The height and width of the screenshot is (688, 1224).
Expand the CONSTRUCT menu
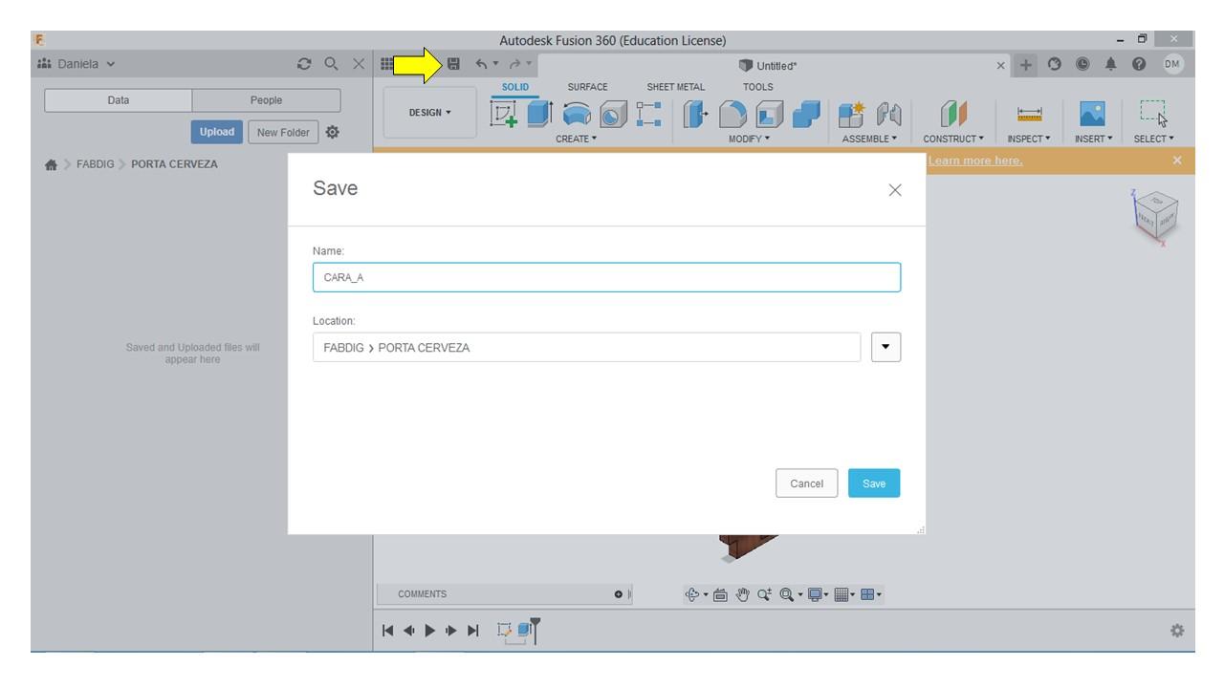[952, 140]
